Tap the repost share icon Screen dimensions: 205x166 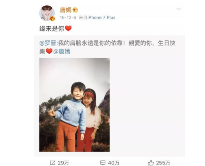(53, 163)
